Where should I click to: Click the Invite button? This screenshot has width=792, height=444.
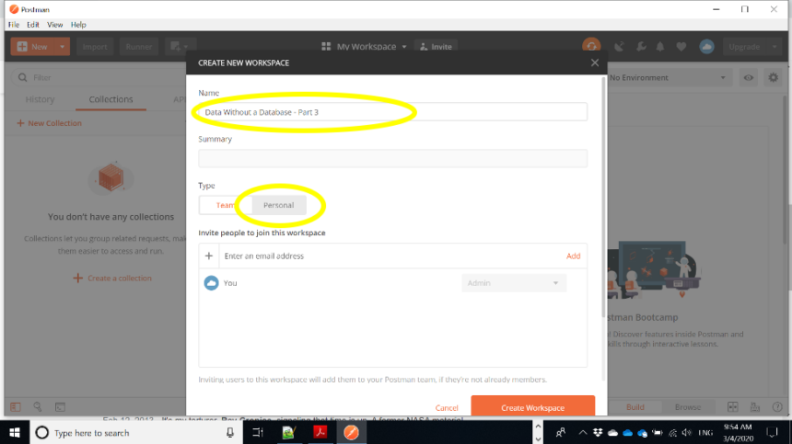pos(436,46)
